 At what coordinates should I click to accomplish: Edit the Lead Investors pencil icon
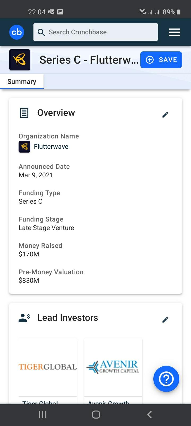click(x=165, y=320)
